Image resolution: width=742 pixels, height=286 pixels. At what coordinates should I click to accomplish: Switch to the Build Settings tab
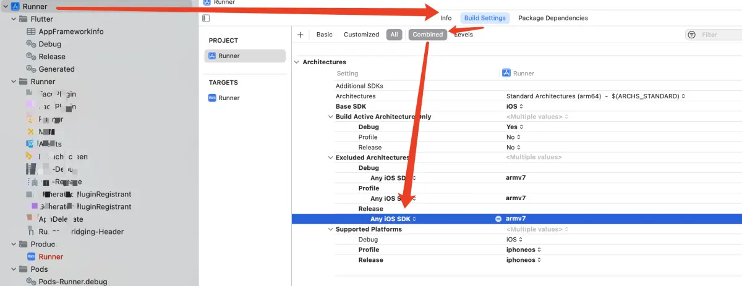click(485, 18)
